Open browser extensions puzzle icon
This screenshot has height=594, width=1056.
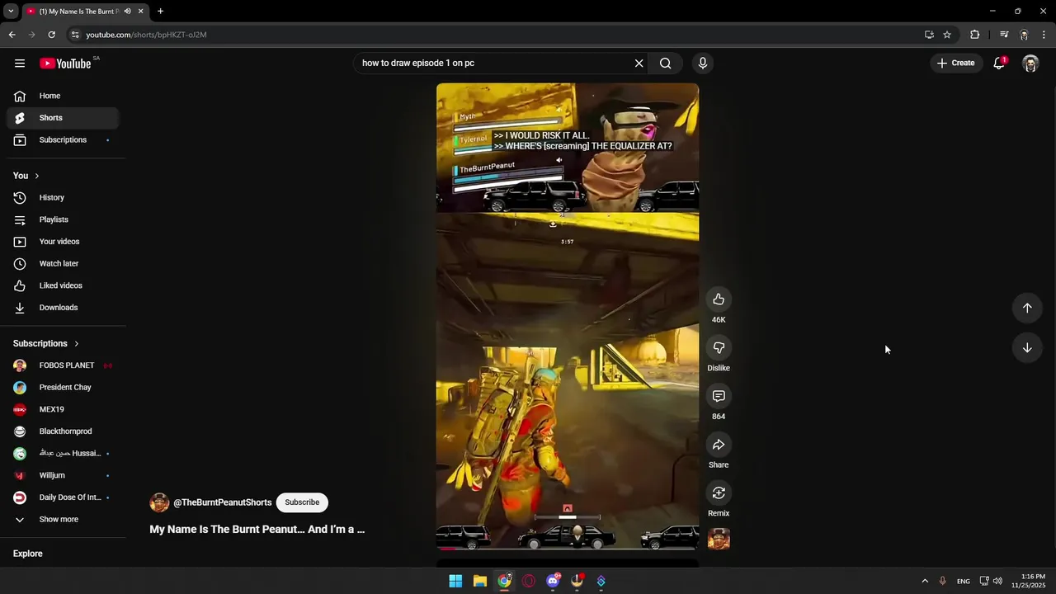[974, 35]
